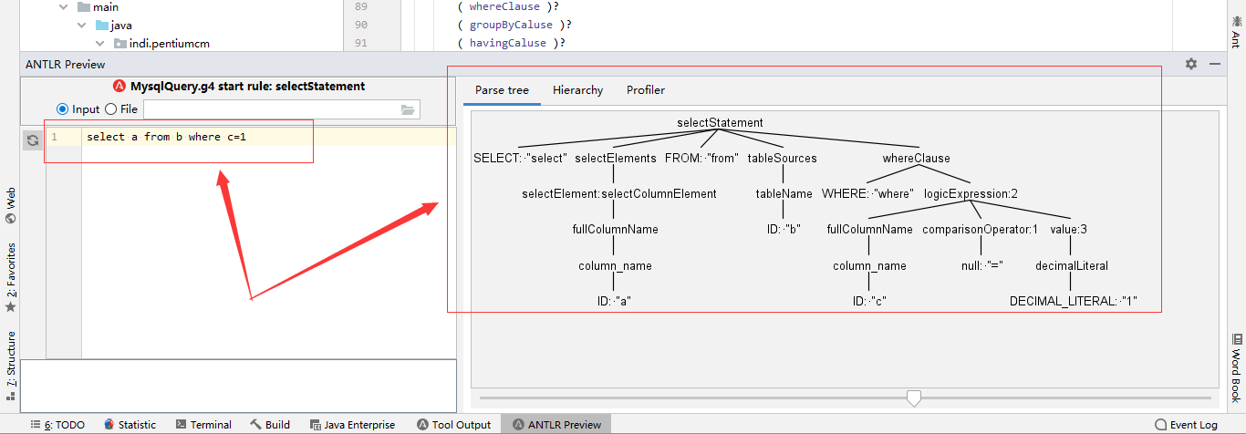The width and height of the screenshot is (1246, 434).
Task: Open the Event Log
Action: click(x=1186, y=425)
